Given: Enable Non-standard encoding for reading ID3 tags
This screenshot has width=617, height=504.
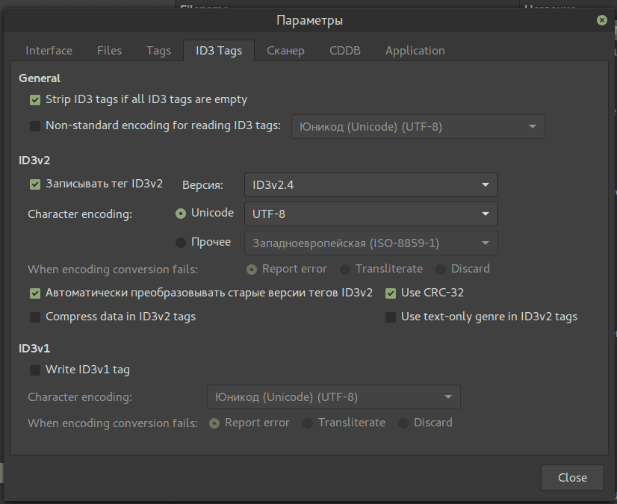Looking at the screenshot, I should click(x=35, y=126).
